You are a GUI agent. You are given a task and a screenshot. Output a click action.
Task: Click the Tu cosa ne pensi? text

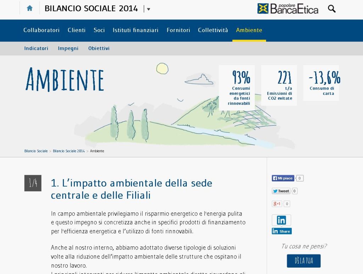coord(304,246)
